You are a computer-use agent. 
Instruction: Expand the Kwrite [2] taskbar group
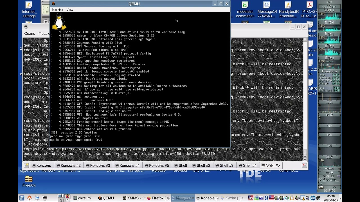[232, 198]
